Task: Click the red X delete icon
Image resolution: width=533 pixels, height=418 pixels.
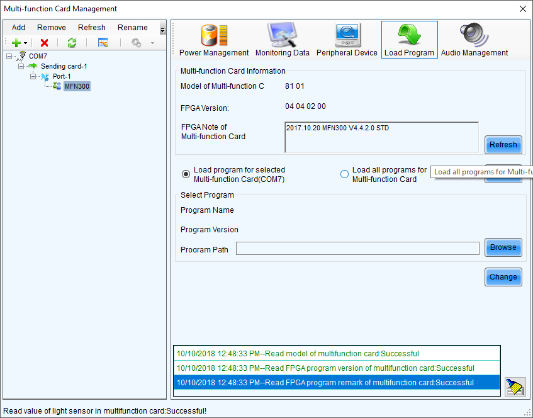Action: pos(43,43)
